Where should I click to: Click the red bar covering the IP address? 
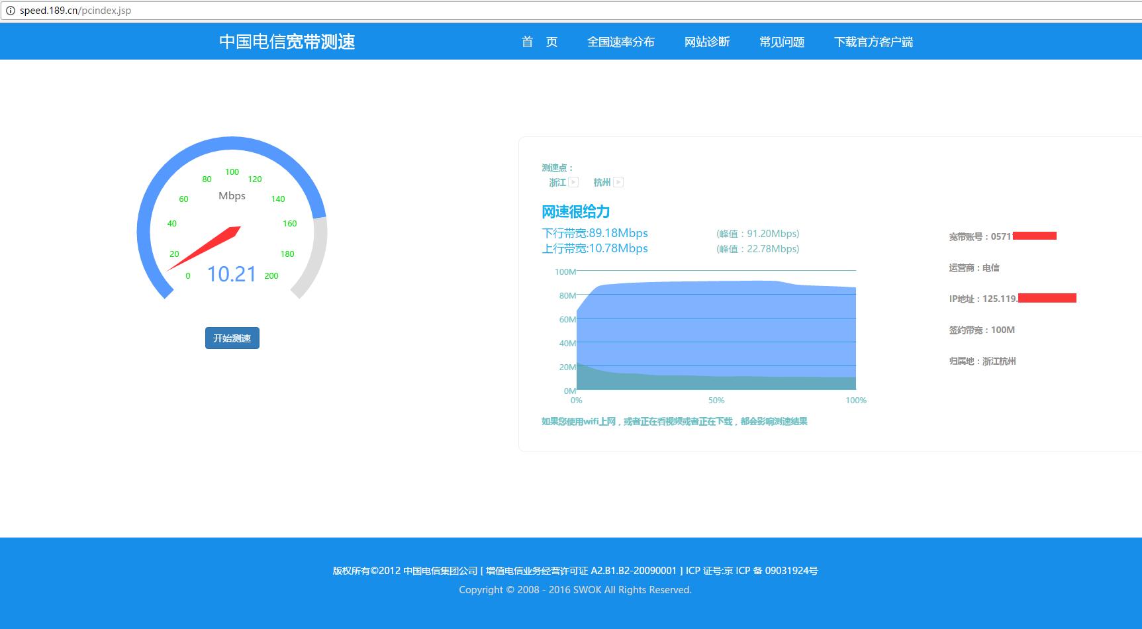tap(1047, 298)
